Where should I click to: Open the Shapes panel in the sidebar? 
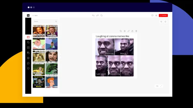(28, 42)
